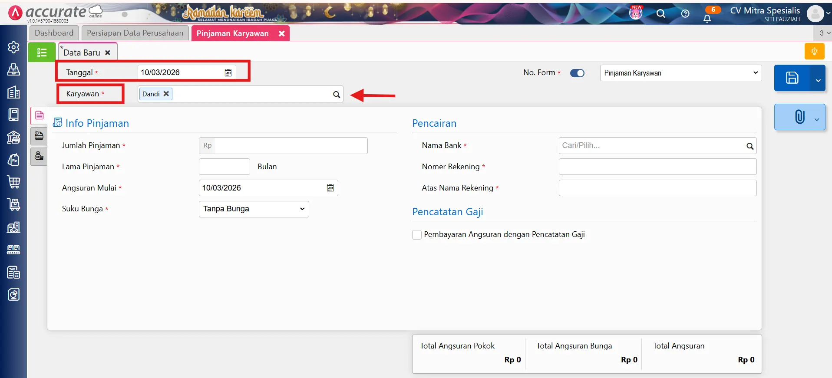Image resolution: width=832 pixels, height=378 pixels.
Task: Enable Pembayaran Angsuran dengan Pencatatan Gaji checkbox
Action: tap(417, 235)
